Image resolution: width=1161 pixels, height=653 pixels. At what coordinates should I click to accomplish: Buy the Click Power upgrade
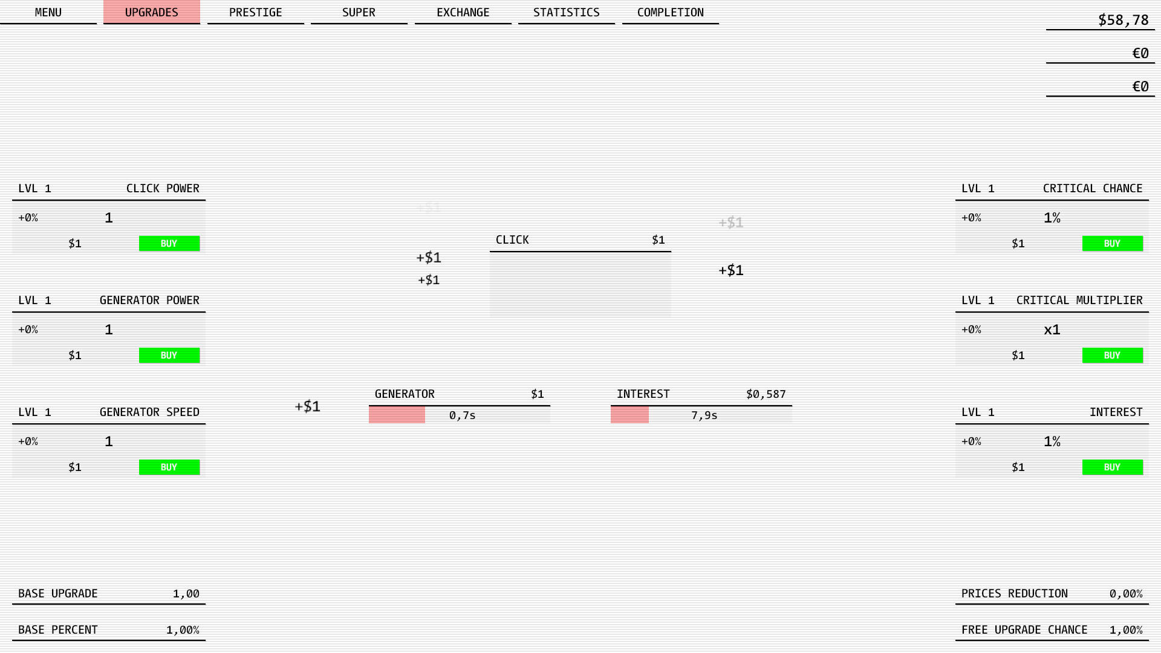[168, 243]
